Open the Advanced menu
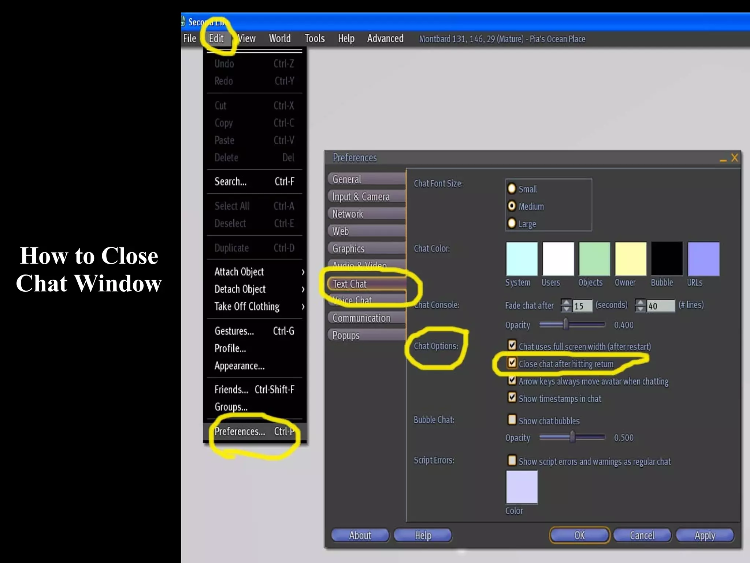 point(385,38)
